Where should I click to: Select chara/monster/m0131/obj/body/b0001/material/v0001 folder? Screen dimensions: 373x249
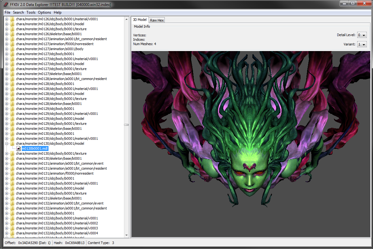click(x=57, y=183)
